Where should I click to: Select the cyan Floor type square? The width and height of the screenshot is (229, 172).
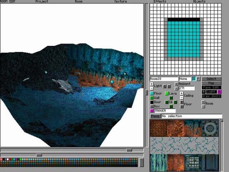point(152,93)
